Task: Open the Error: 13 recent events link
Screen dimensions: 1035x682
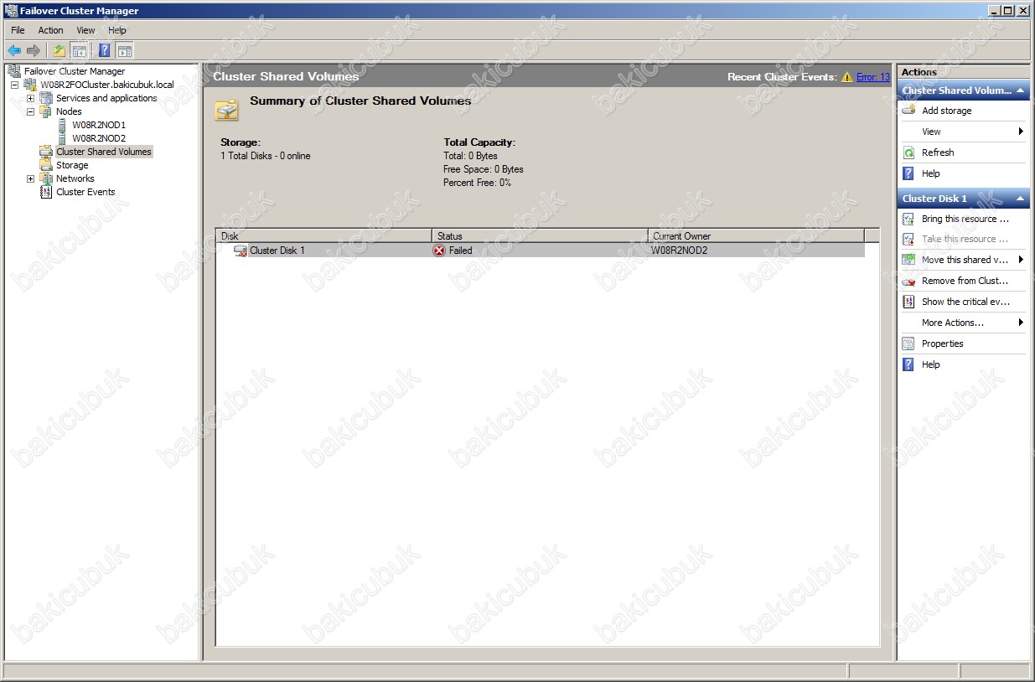Action: [x=873, y=77]
